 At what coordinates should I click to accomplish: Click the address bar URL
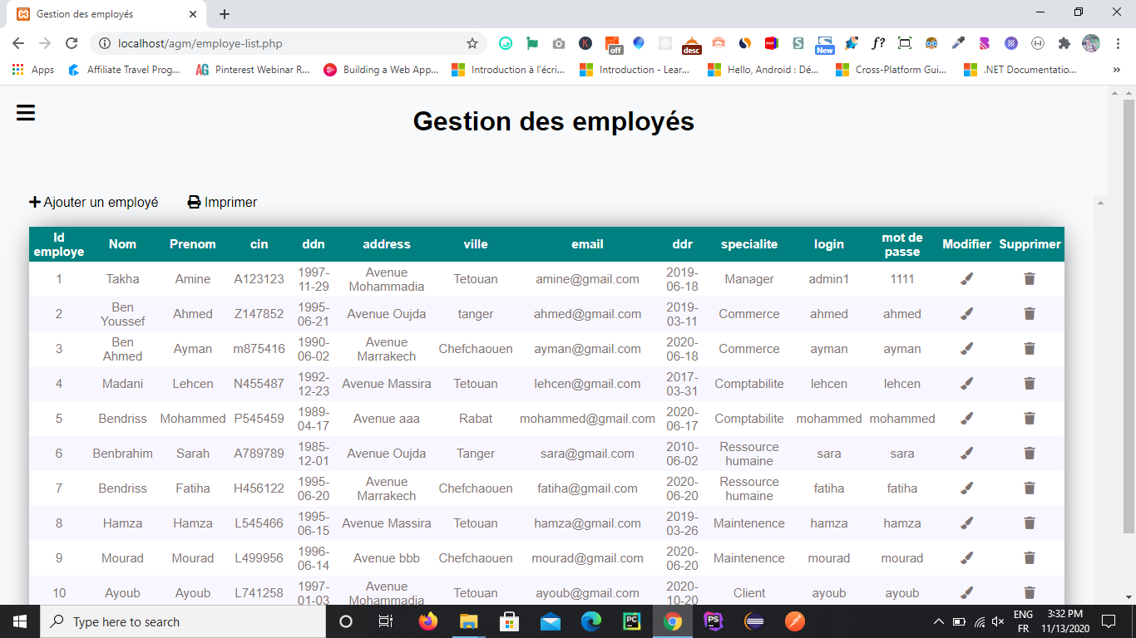[x=200, y=43]
